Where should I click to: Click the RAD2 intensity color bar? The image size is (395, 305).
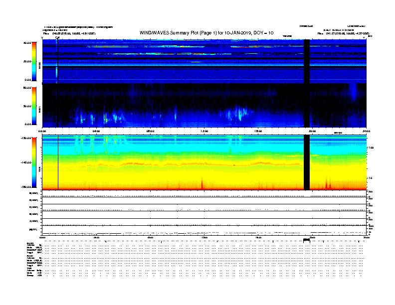(34, 61)
